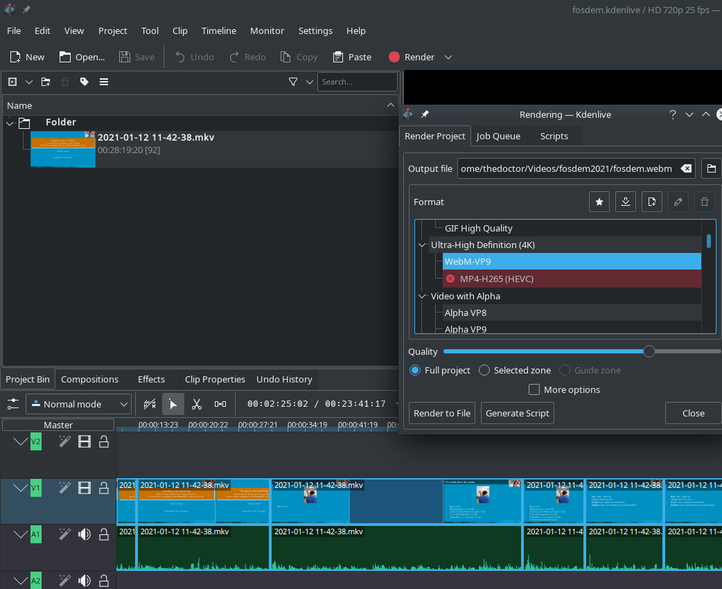
Task: Enable the More options checkbox
Action: 534,389
